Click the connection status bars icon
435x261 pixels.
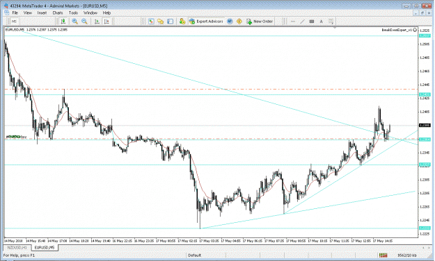click(x=383, y=255)
